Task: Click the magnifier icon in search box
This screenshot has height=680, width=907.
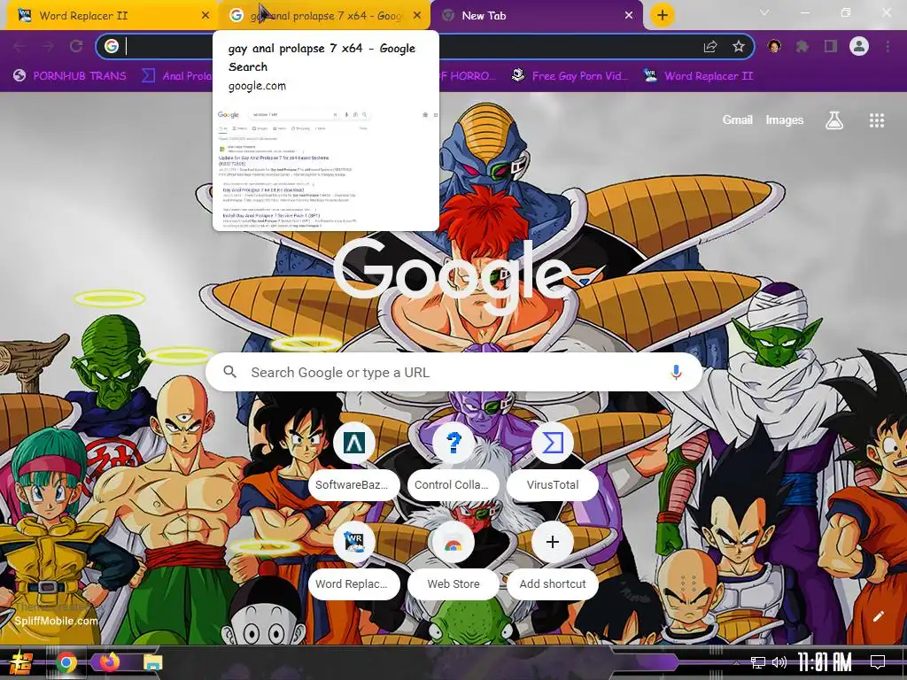Action: coord(229,372)
